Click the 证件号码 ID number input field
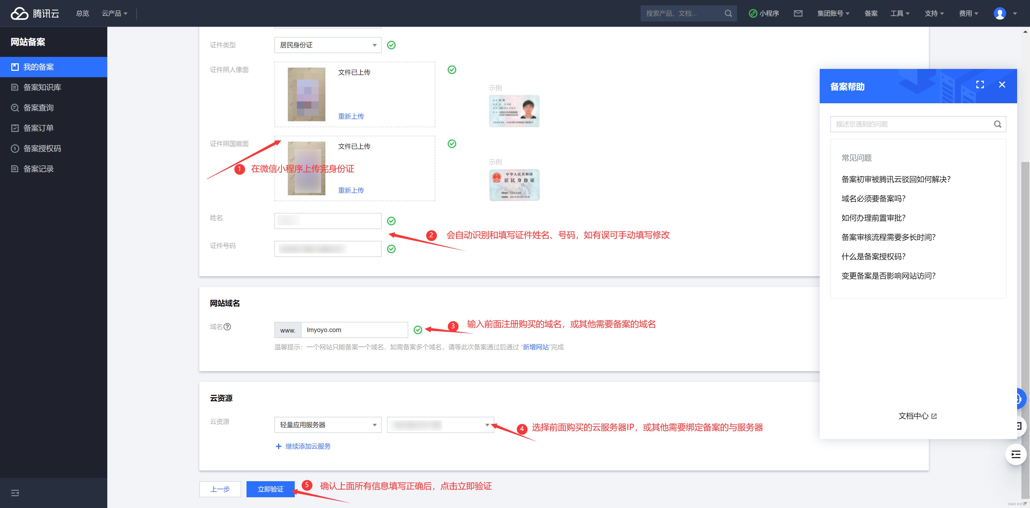1030x508 pixels. point(328,249)
